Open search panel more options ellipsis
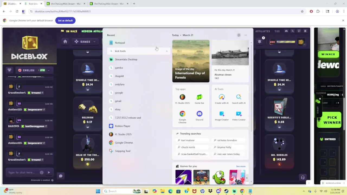The image size is (347, 195). click(x=246, y=35)
